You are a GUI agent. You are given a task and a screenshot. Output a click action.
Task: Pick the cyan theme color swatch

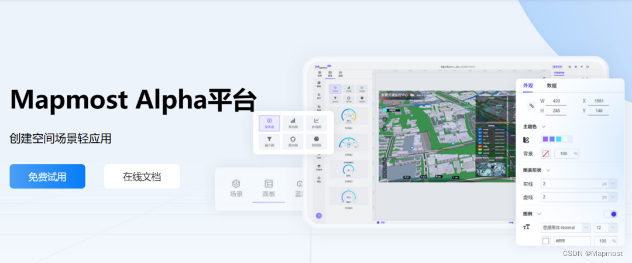coord(558,139)
